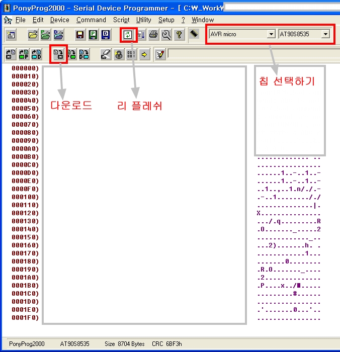
Task: Click the Edit note notepad icon
Action: click(x=160, y=54)
